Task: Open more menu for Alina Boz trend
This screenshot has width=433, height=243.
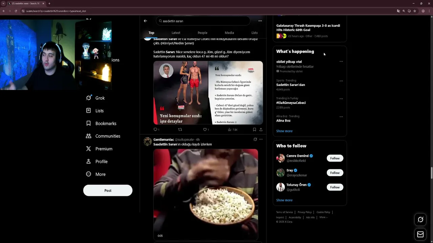Action: tap(341, 117)
